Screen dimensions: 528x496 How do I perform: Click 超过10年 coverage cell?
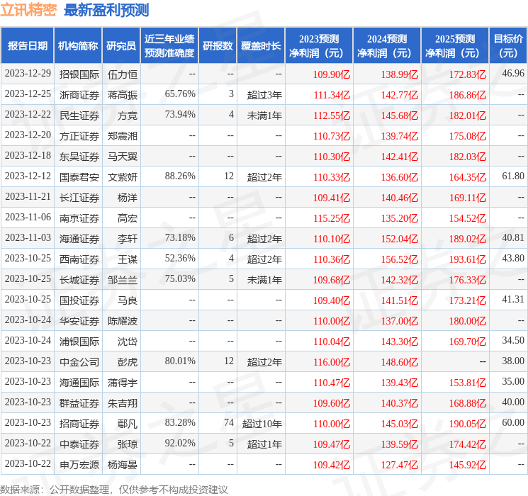(x=262, y=424)
